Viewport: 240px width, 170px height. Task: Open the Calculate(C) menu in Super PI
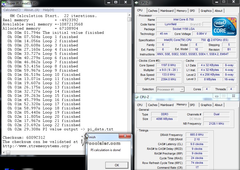coord(12,10)
